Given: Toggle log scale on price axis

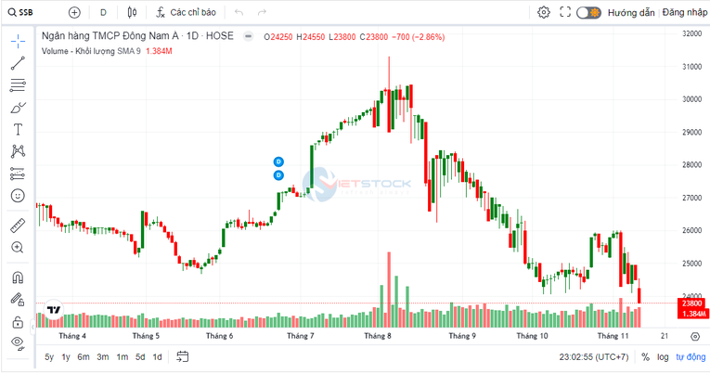Looking at the screenshot, I should click(663, 357).
